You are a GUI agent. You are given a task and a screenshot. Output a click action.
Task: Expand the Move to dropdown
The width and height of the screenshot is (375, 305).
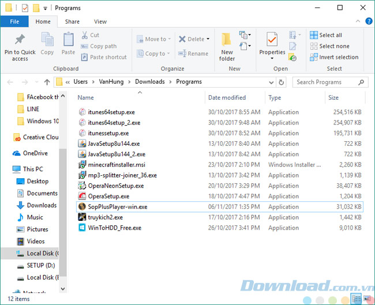[171, 39]
